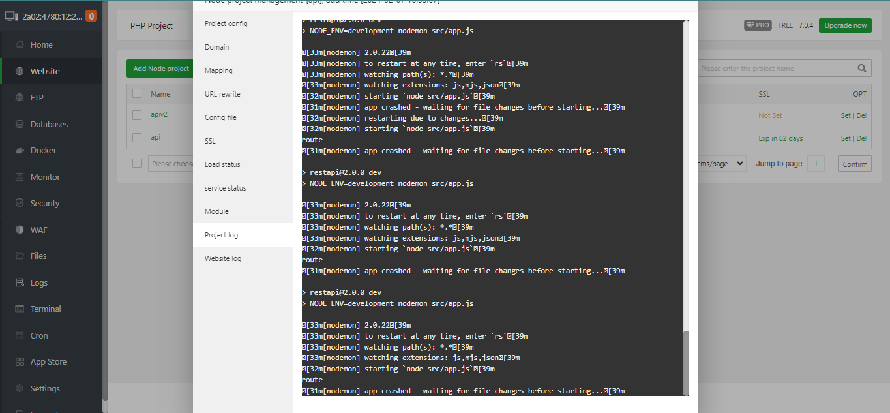Viewport: 890px width, 413px height.
Task: Click the project log vertical scrollbar thumb
Action: pyautogui.click(x=685, y=362)
